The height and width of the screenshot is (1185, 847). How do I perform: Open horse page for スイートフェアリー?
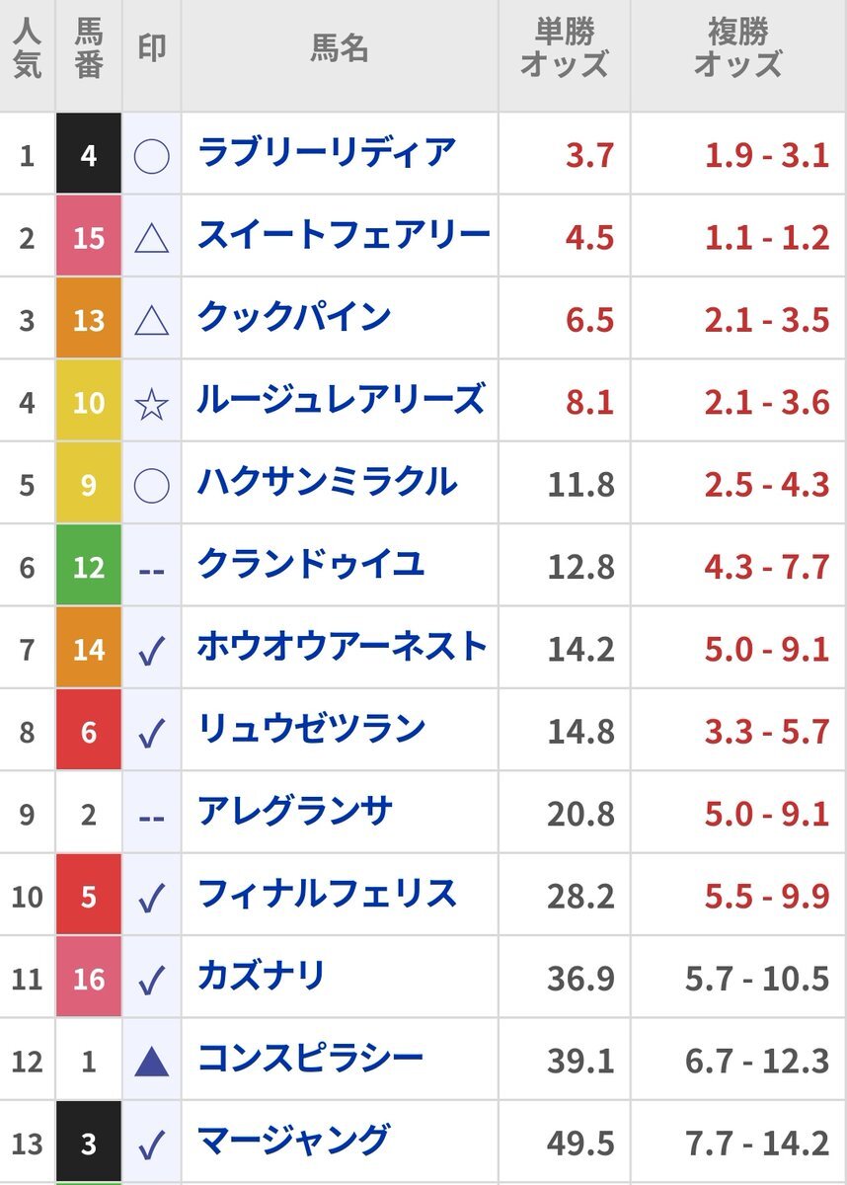pos(344,235)
